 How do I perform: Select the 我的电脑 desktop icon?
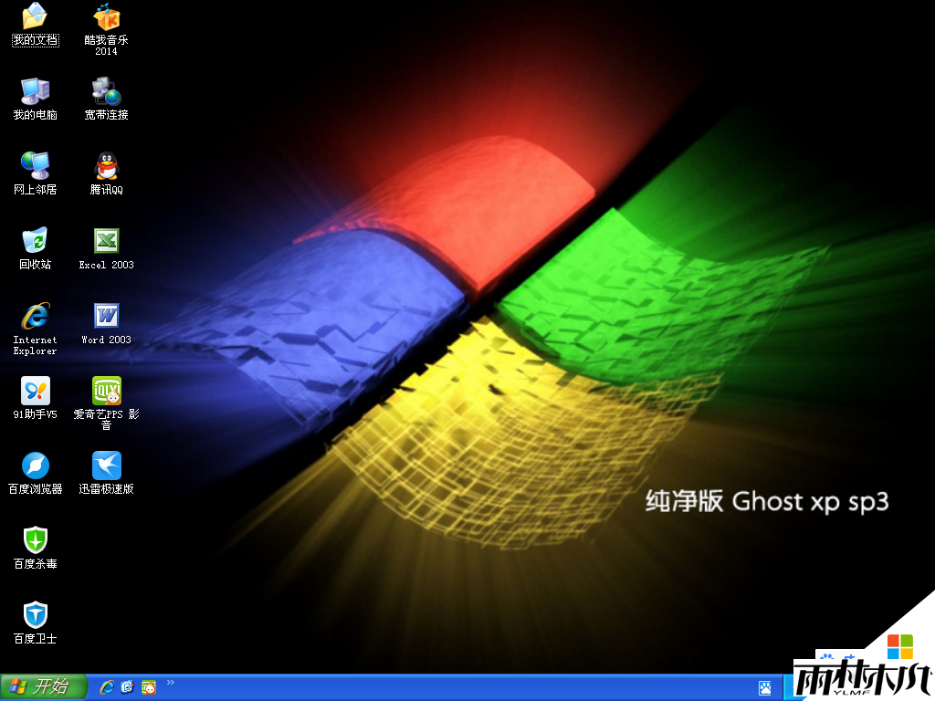[35, 91]
